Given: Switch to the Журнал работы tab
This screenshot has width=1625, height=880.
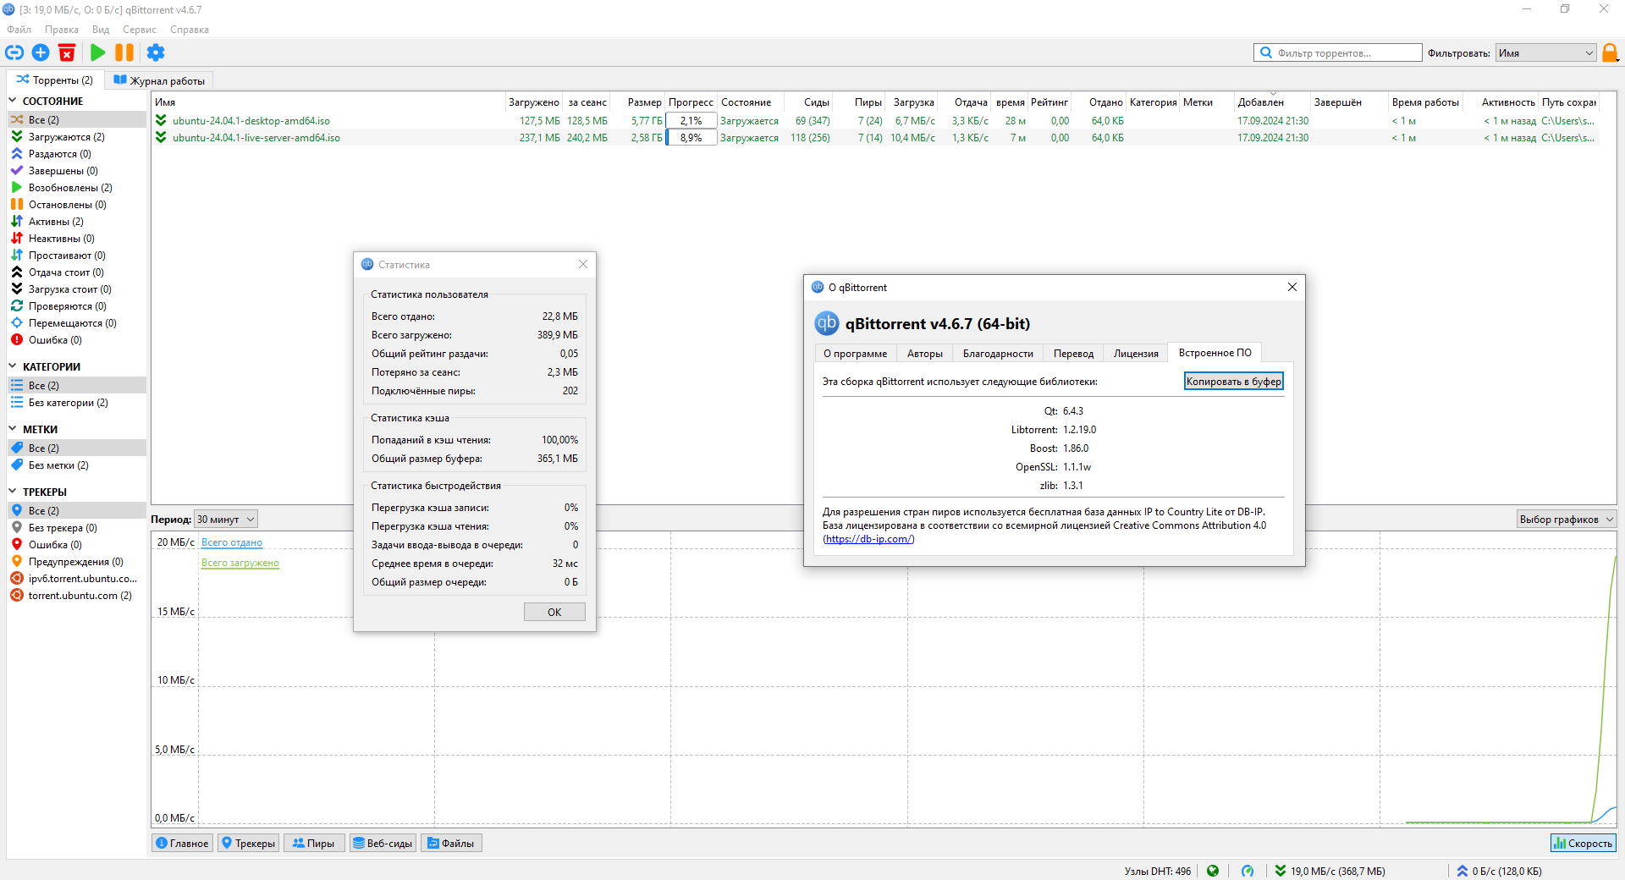Looking at the screenshot, I should click(x=159, y=81).
